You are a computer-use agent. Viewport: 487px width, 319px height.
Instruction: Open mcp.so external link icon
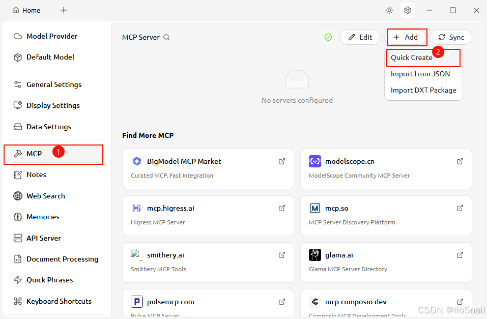[x=460, y=208]
